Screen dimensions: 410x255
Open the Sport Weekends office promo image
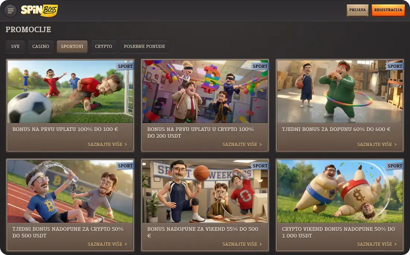coord(205,191)
